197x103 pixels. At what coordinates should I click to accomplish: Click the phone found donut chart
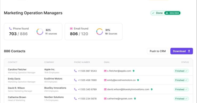pyautogui.click(x=40, y=31)
